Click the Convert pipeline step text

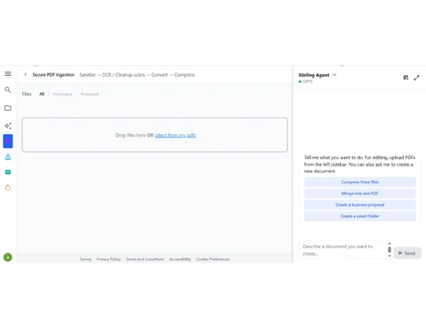[159, 74]
